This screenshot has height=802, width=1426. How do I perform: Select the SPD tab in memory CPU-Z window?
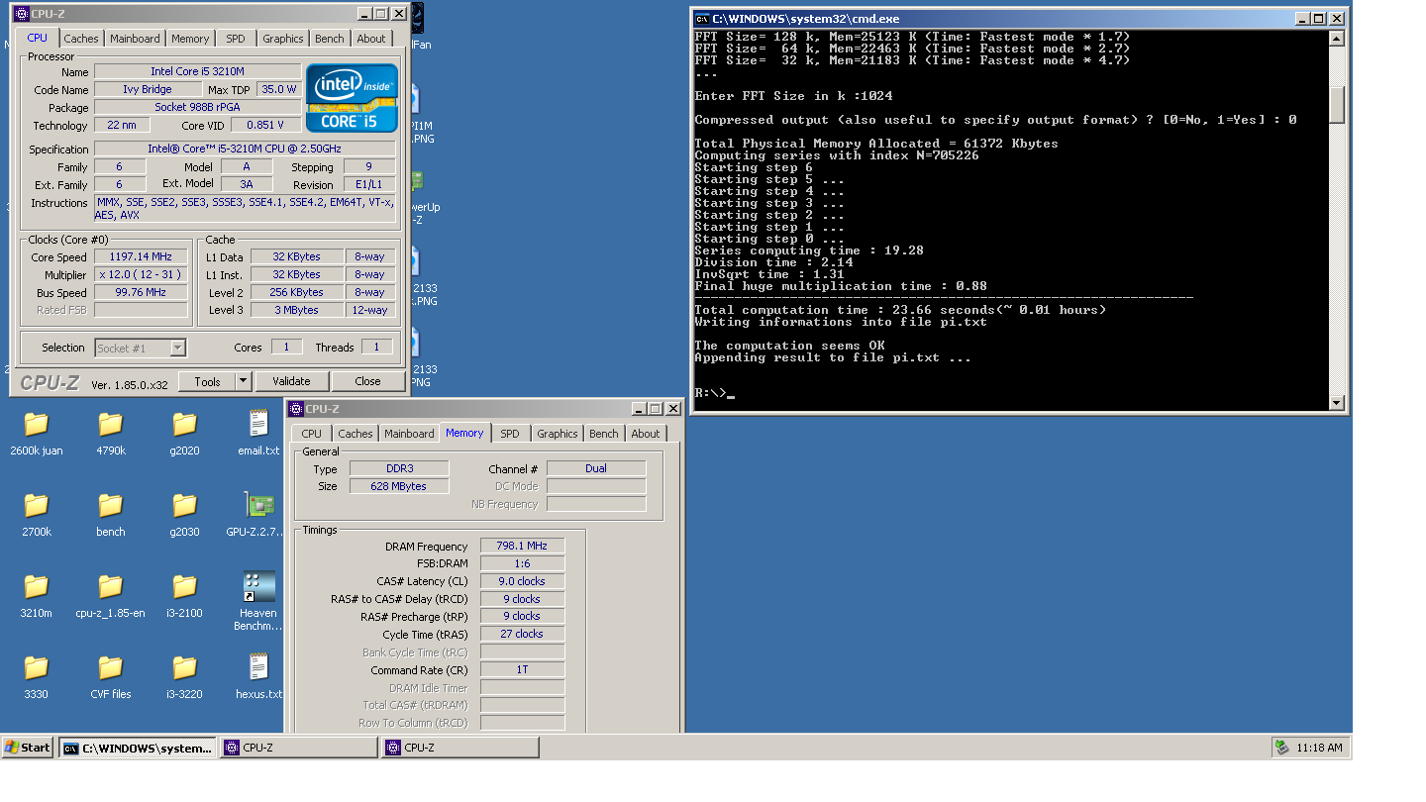(x=509, y=434)
